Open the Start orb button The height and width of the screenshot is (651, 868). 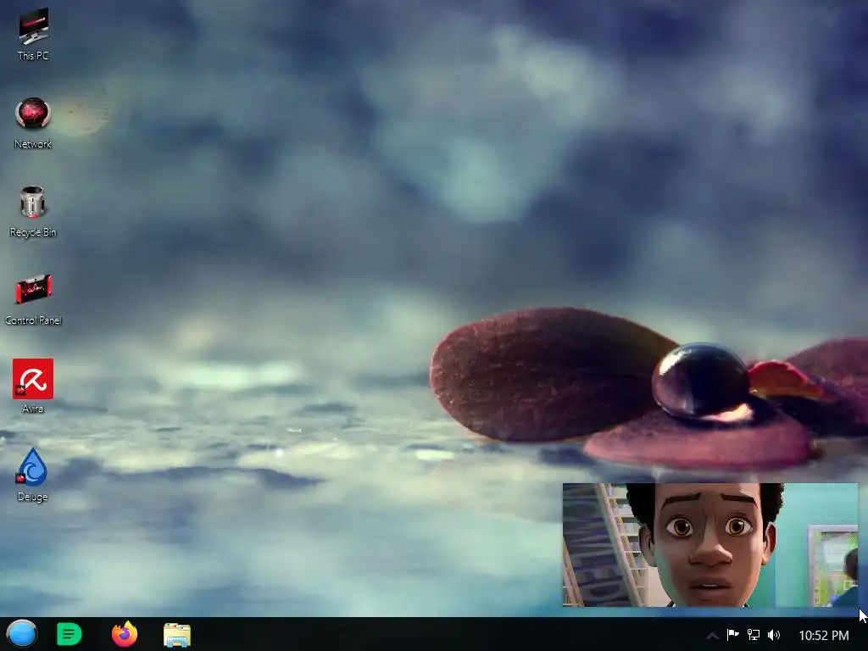pyautogui.click(x=22, y=634)
